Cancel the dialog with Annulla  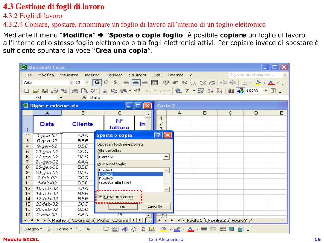point(155,207)
